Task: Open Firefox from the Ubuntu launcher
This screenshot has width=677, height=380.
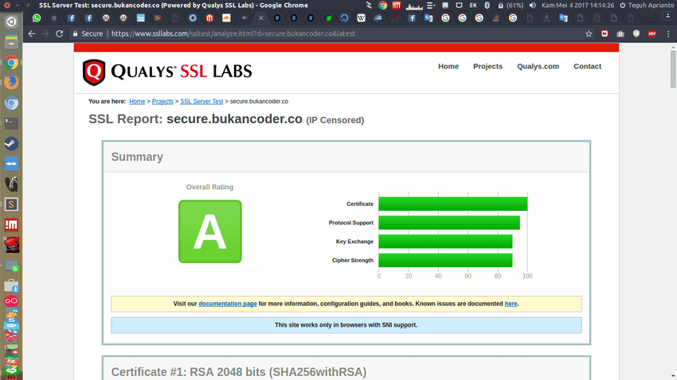Action: click(x=11, y=83)
